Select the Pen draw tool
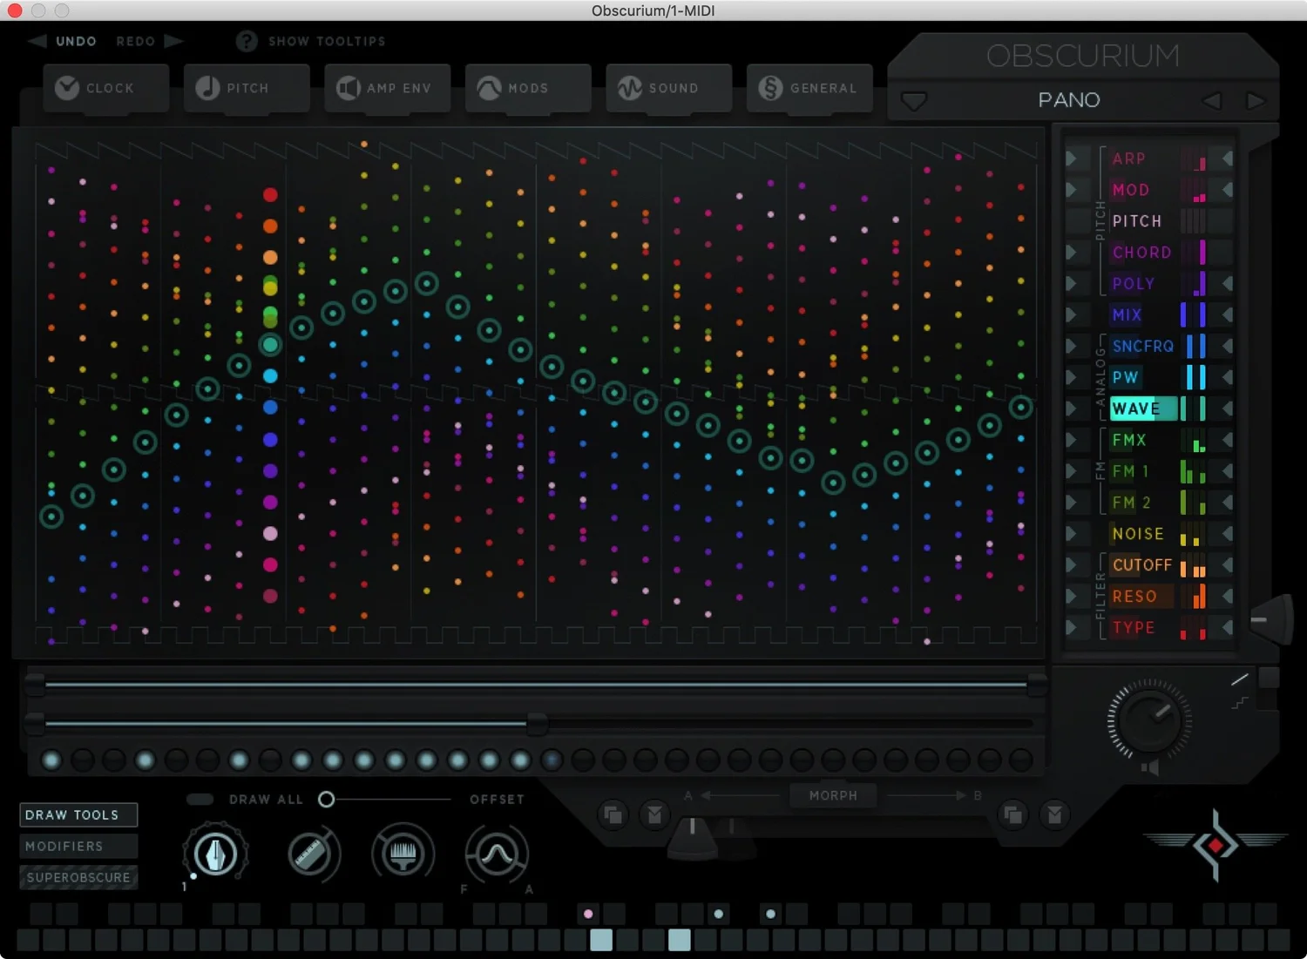This screenshot has height=959, width=1307. tap(215, 854)
